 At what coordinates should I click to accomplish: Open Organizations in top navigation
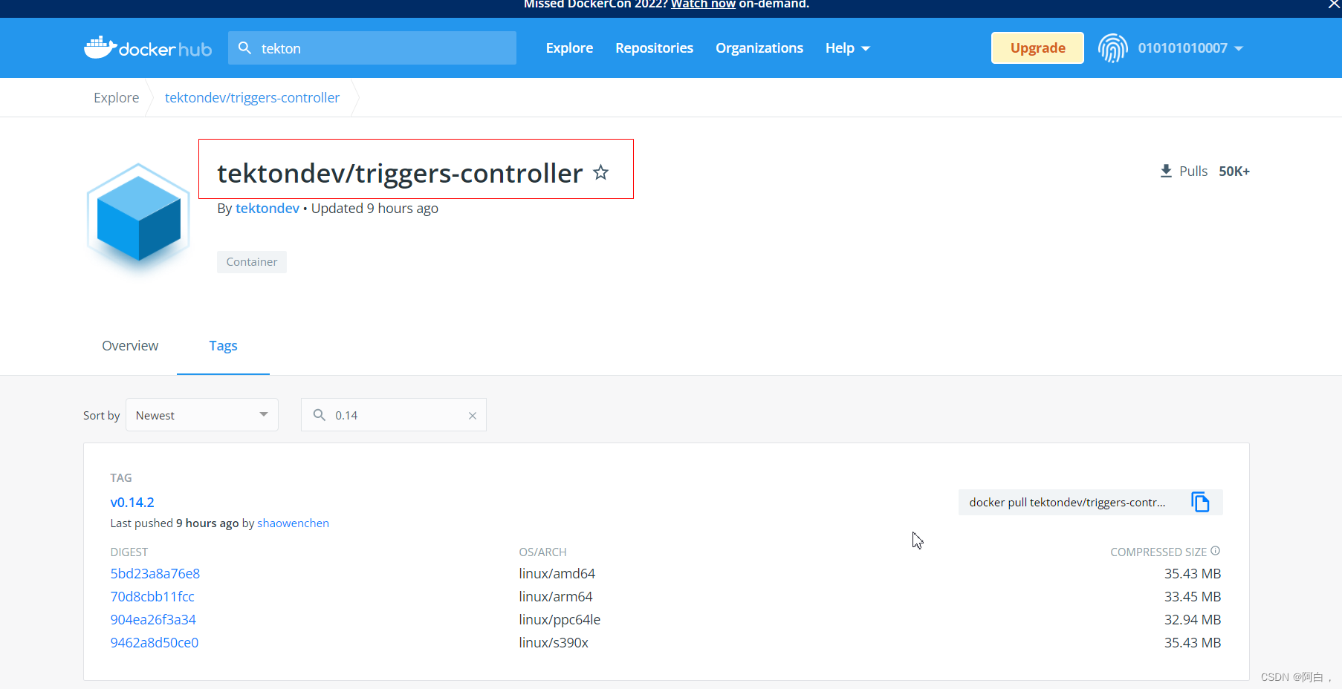[x=759, y=48]
